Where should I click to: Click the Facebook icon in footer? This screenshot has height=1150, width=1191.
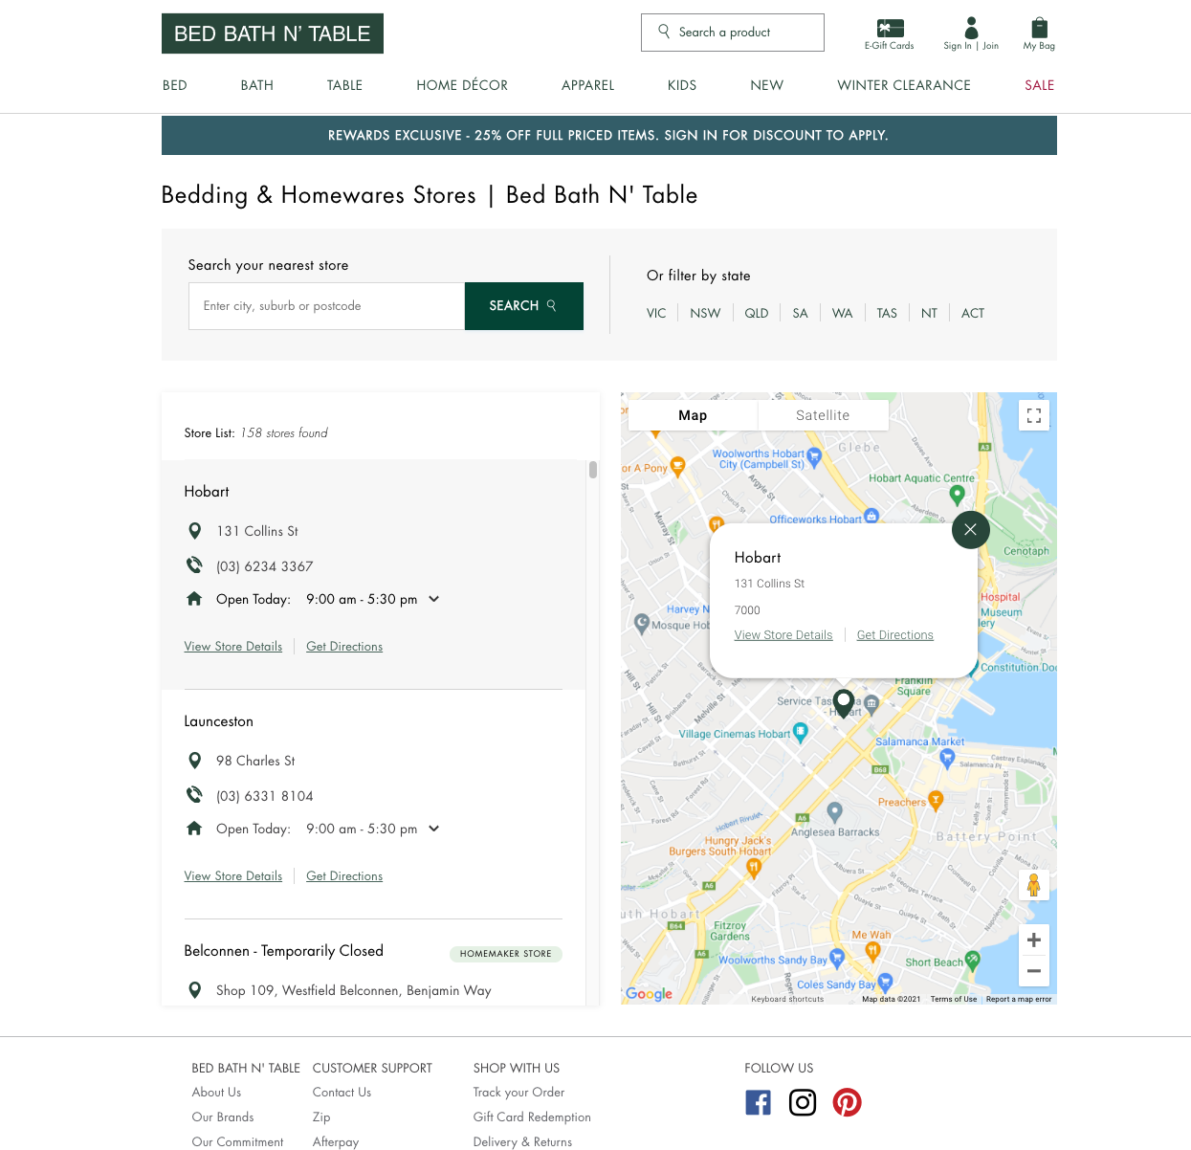pos(758,1102)
